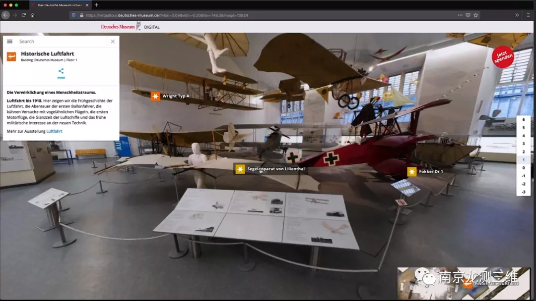
Task: Open the Segelapparat von Lilienthal star hotspot
Action: click(240, 169)
